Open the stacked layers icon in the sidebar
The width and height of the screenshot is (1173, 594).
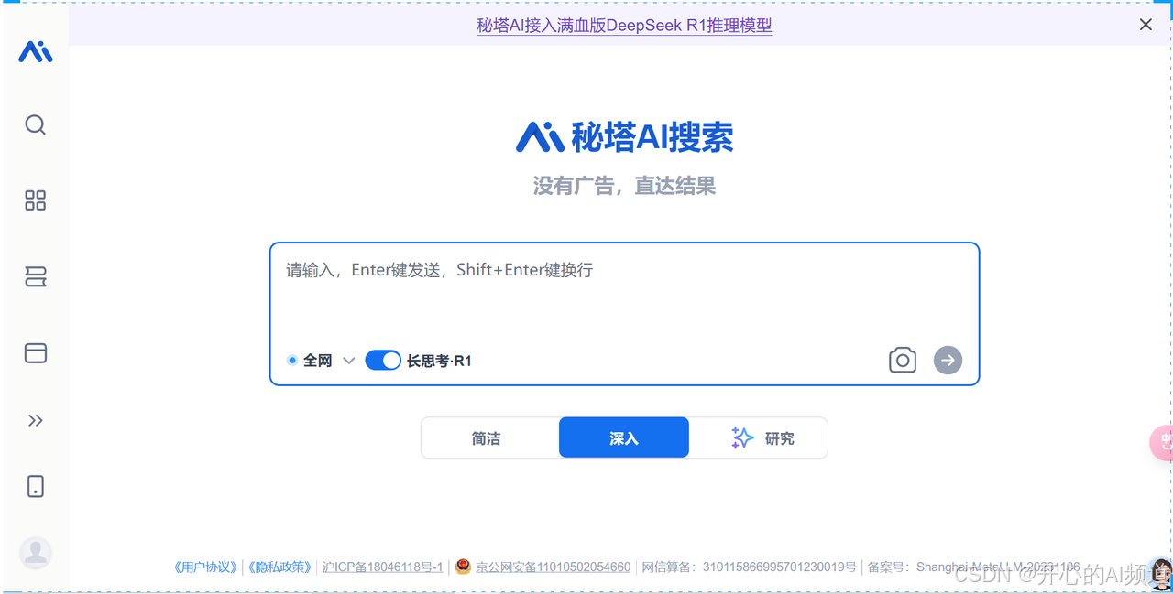click(36, 276)
